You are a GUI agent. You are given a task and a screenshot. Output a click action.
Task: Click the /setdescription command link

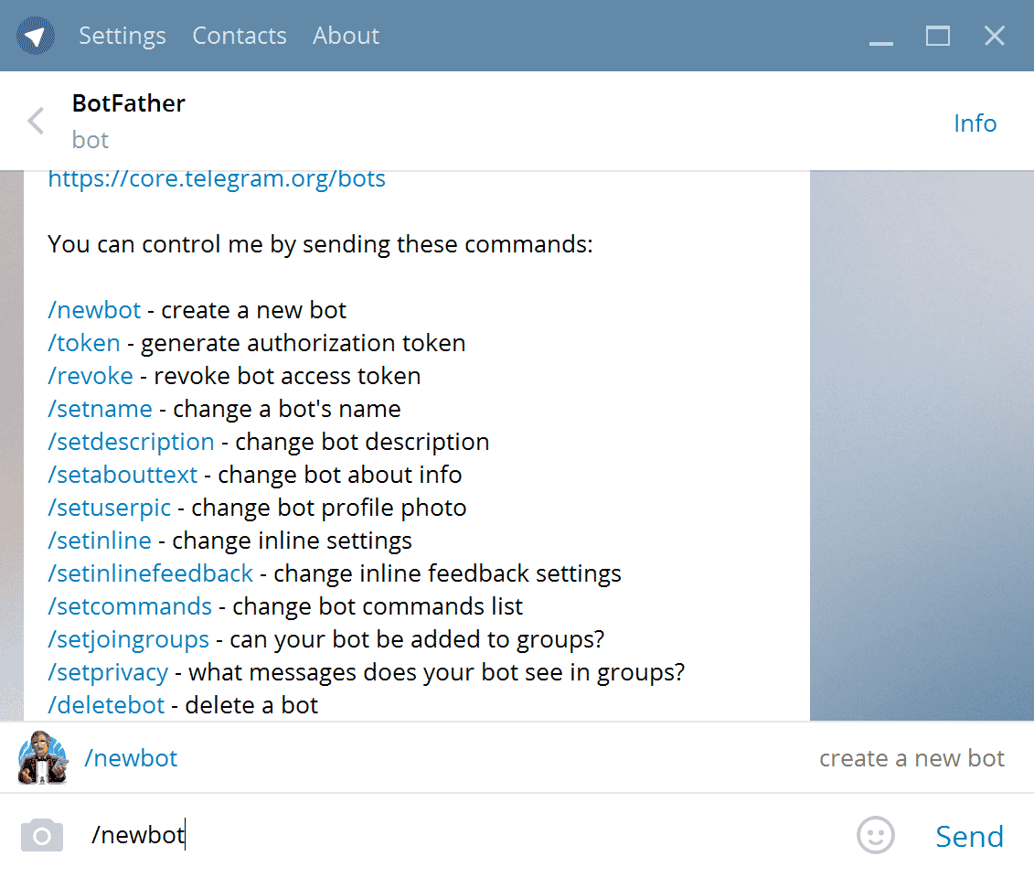132,442
